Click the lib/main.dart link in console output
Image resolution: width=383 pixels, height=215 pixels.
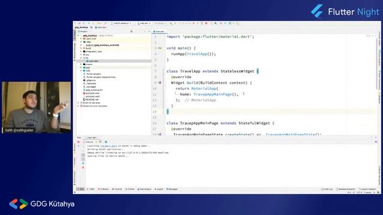pos(108,146)
